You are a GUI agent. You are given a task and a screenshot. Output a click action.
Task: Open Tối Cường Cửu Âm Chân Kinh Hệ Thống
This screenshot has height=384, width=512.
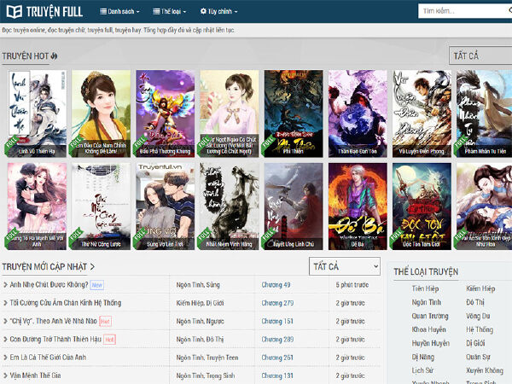click(x=66, y=303)
